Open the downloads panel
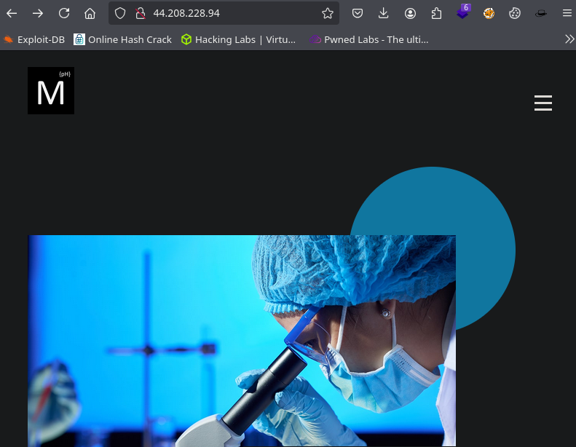Viewport: 576px width, 447px height. [384, 13]
